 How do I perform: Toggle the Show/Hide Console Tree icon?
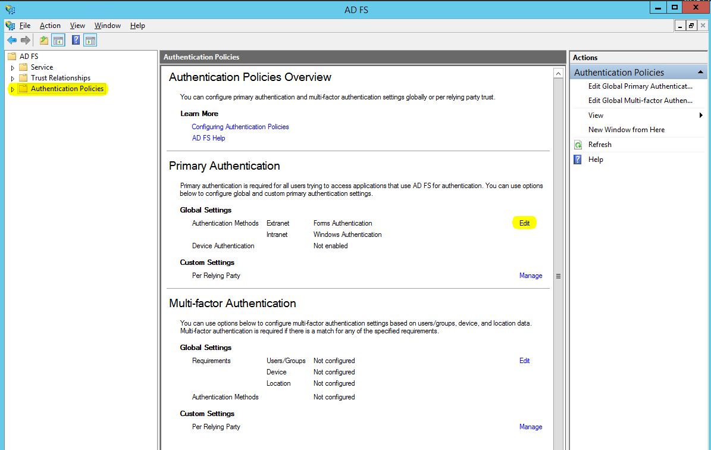click(x=58, y=40)
